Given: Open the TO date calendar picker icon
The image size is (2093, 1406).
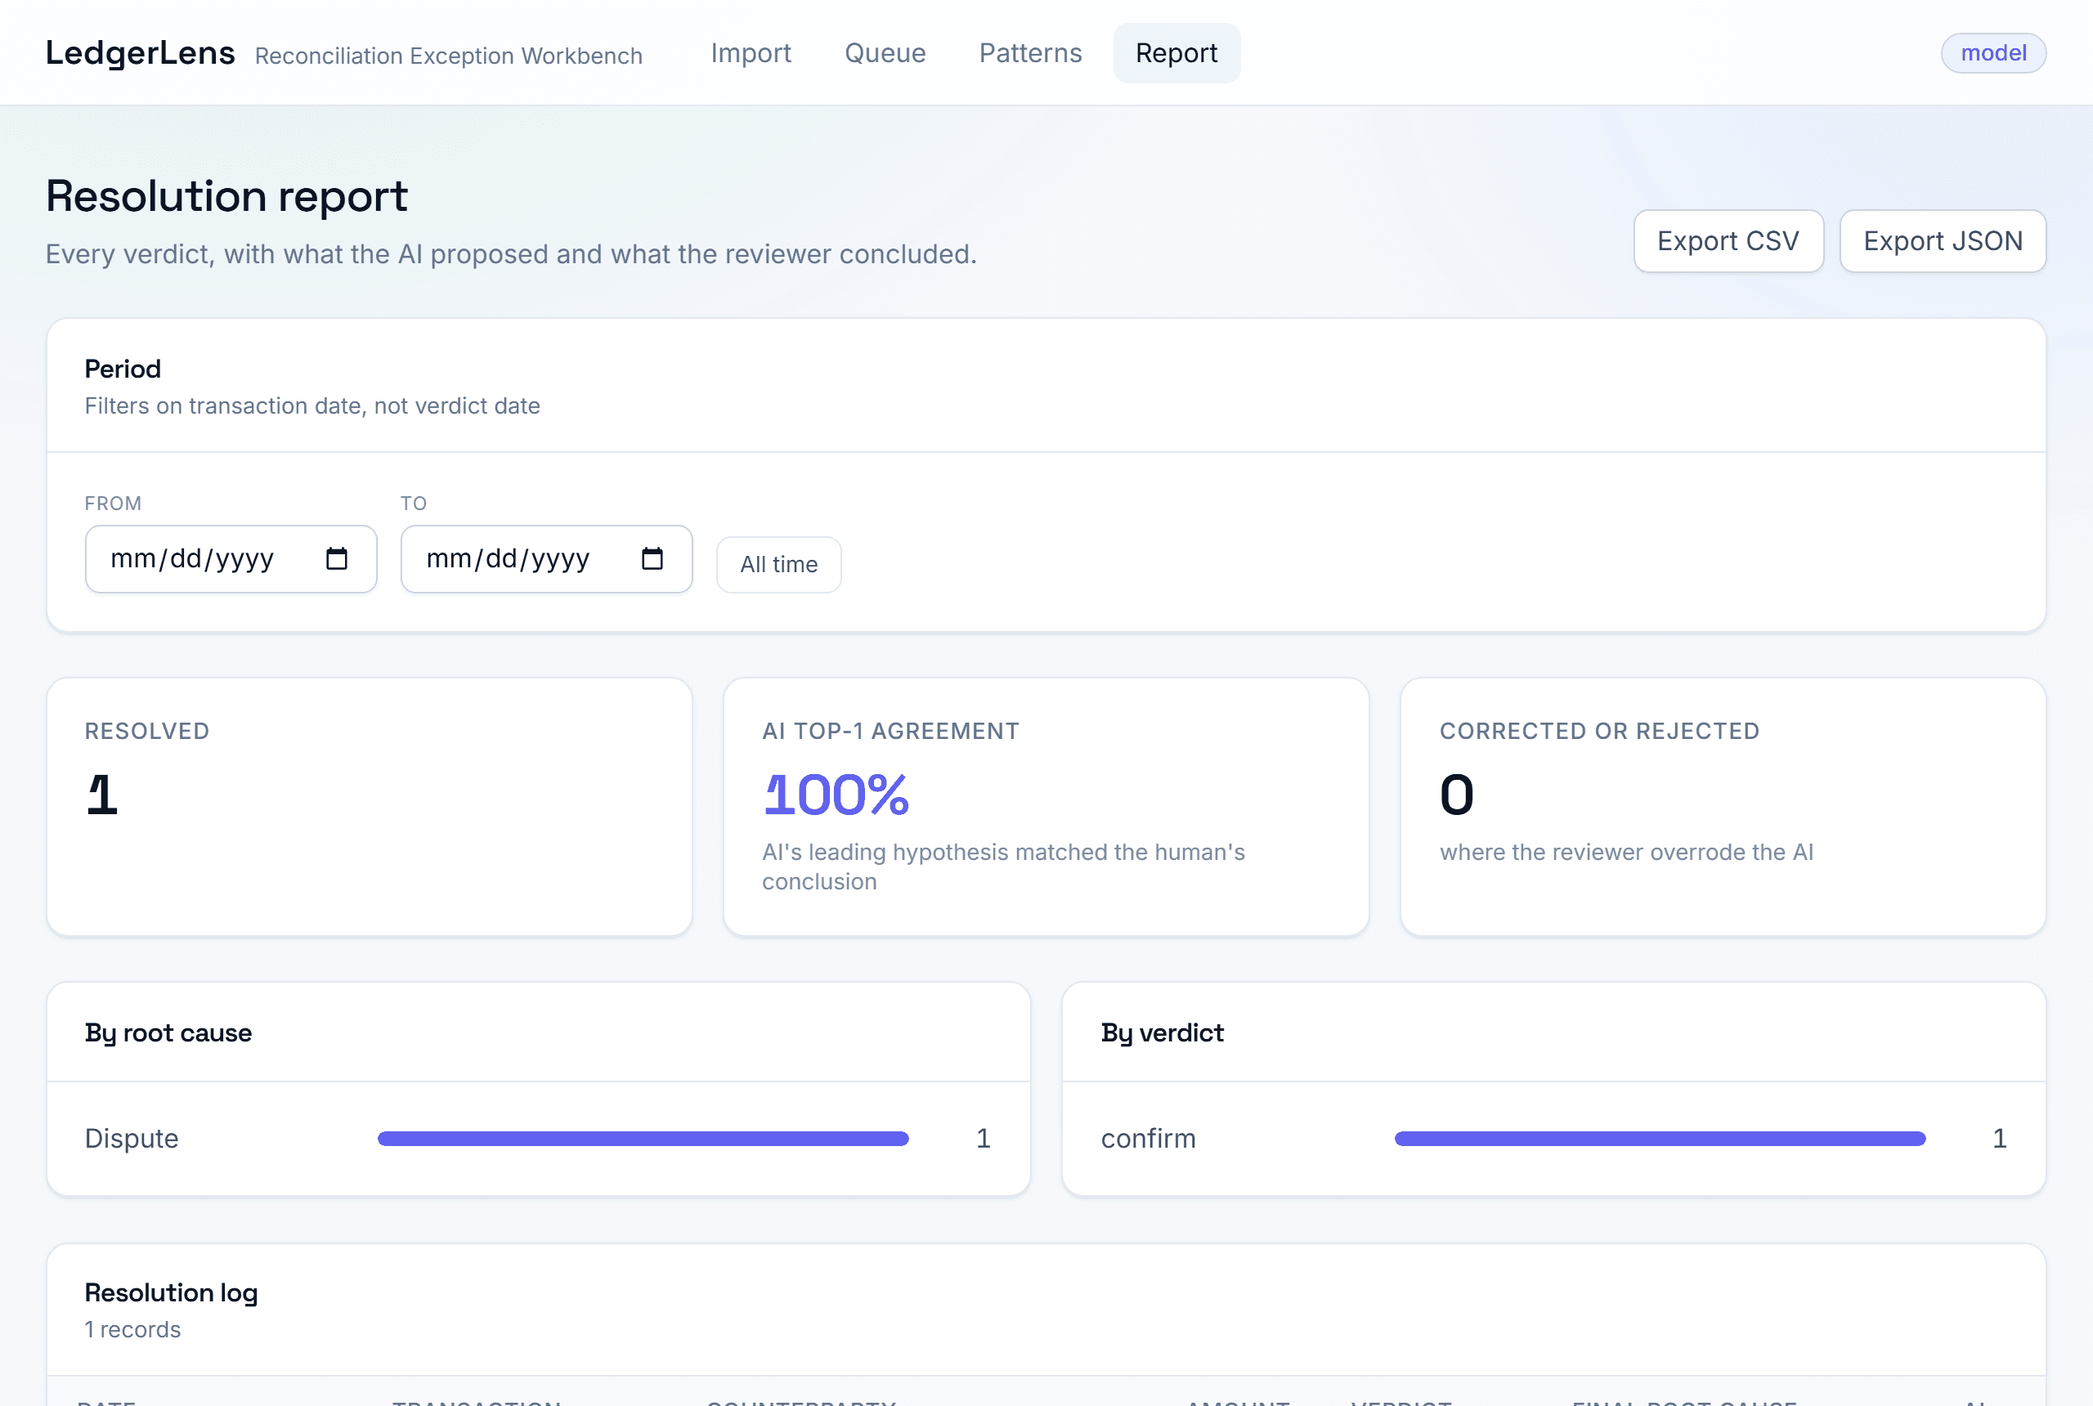Looking at the screenshot, I should 652,558.
